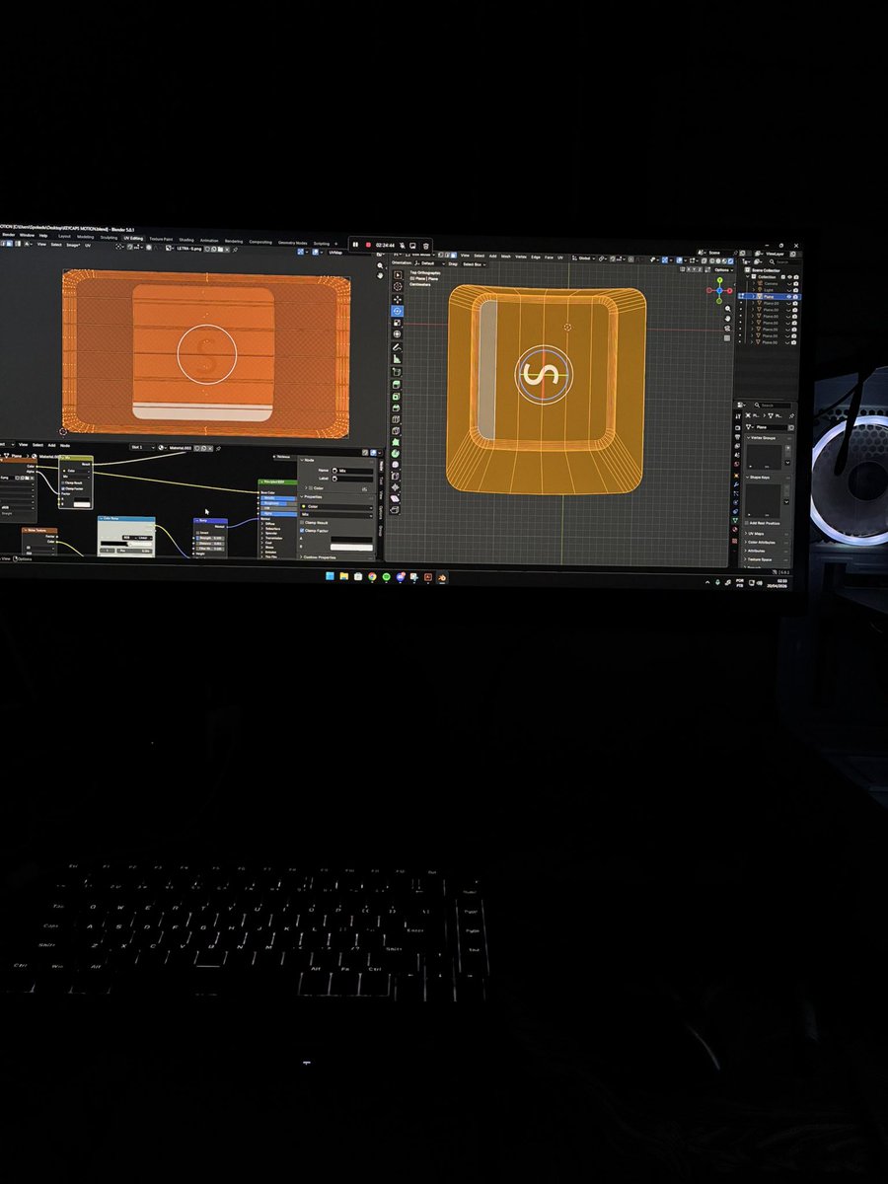This screenshot has width=888, height=1184.
Task: Select the Plane row in the outliner
Action: pos(770,296)
